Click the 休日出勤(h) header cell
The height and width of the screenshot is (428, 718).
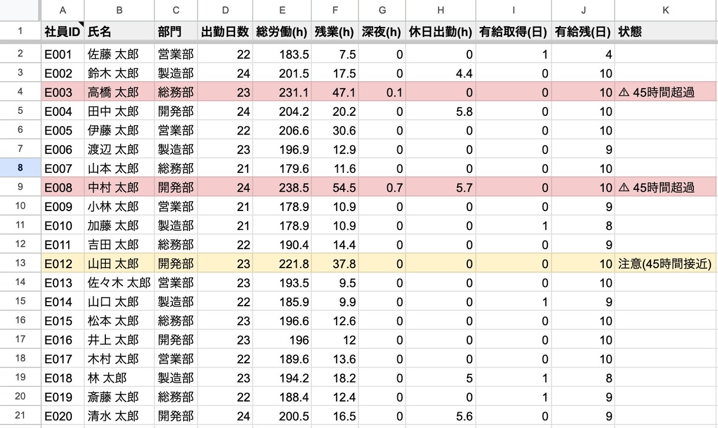tap(441, 32)
